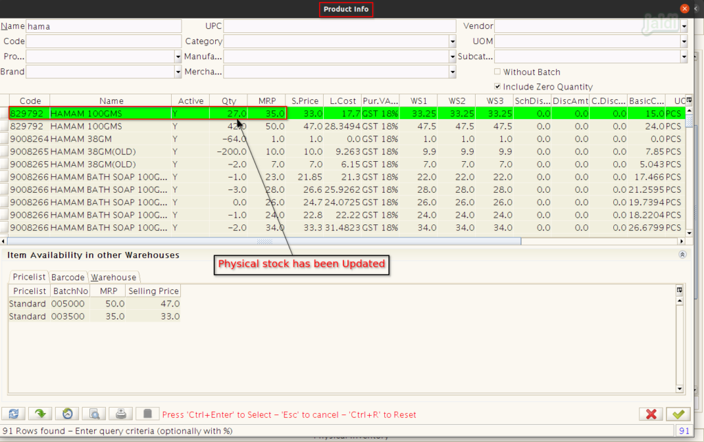
Task: Click the right arrow of horizontal scrollbar
Action: (x=681, y=242)
